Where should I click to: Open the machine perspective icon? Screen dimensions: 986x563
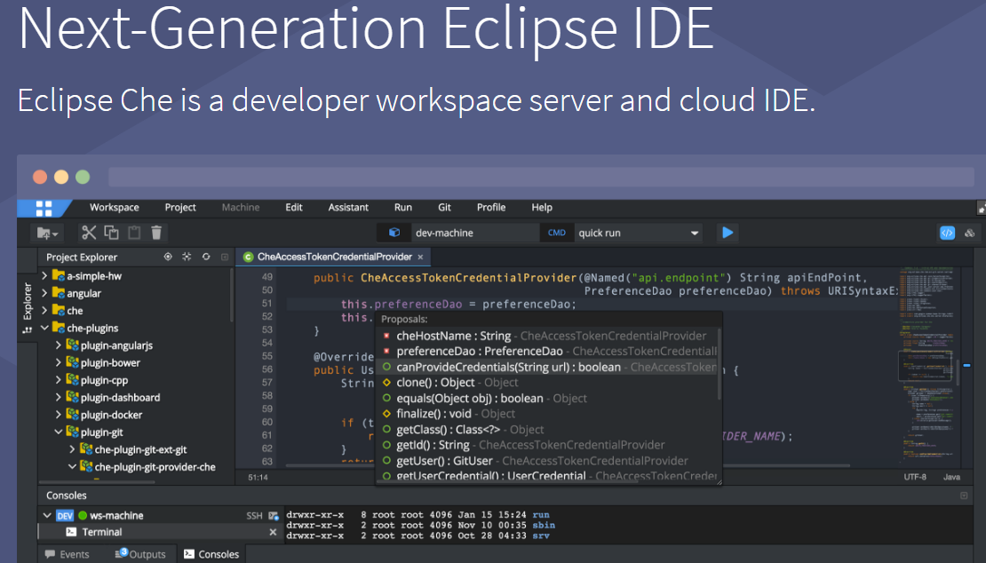(970, 233)
